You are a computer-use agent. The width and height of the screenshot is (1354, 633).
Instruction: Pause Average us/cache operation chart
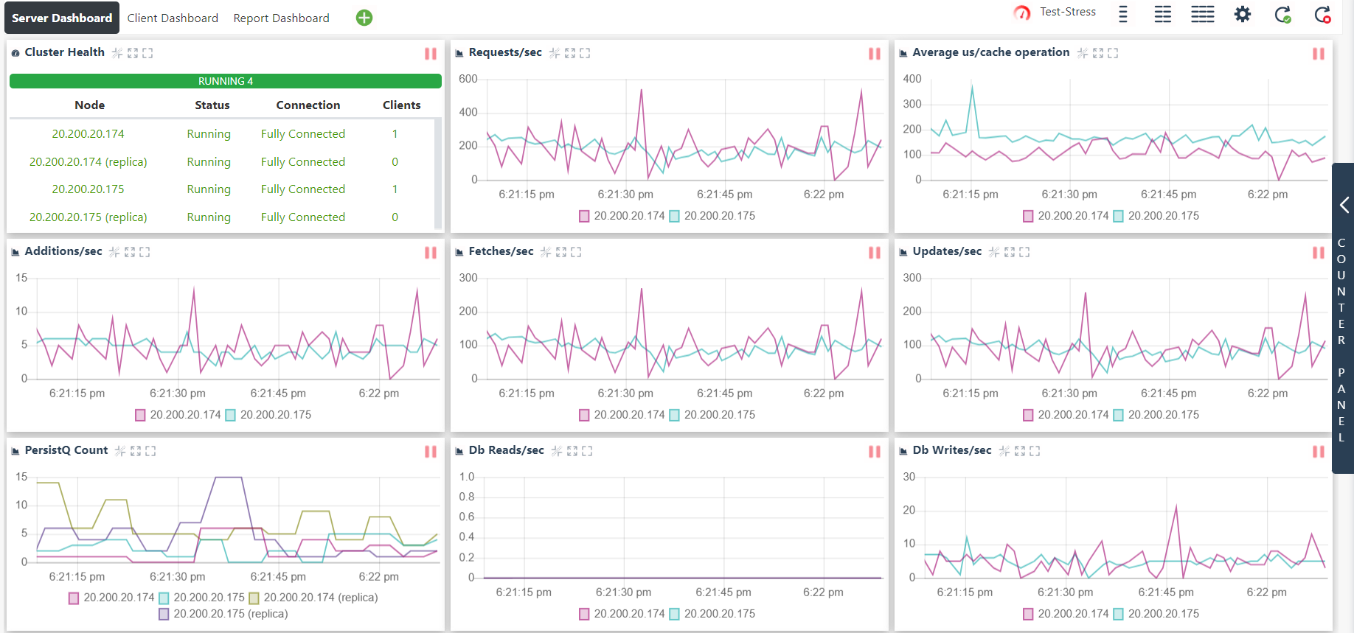coord(1319,54)
